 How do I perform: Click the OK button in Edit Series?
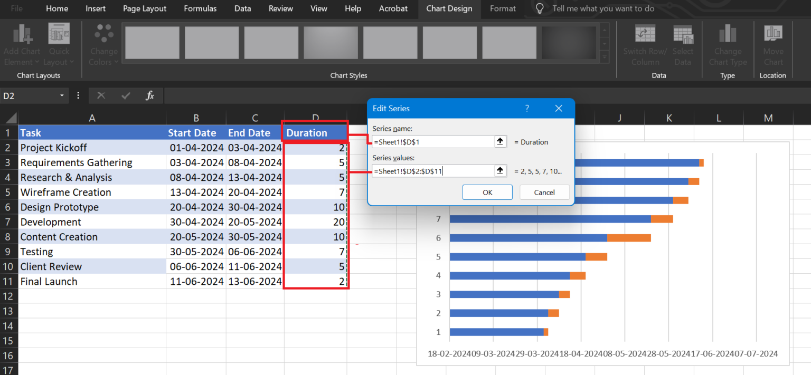(487, 192)
